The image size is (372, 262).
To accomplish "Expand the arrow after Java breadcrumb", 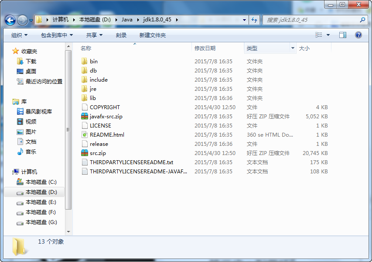I will coord(138,20).
